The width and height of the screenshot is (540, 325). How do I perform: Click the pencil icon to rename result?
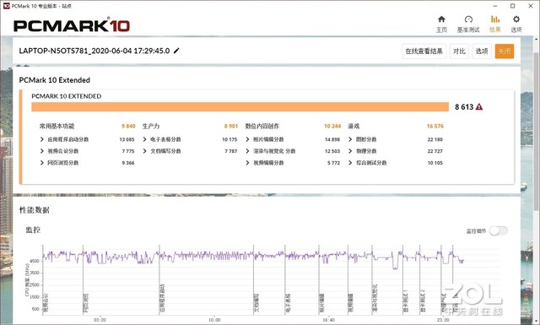[176, 51]
